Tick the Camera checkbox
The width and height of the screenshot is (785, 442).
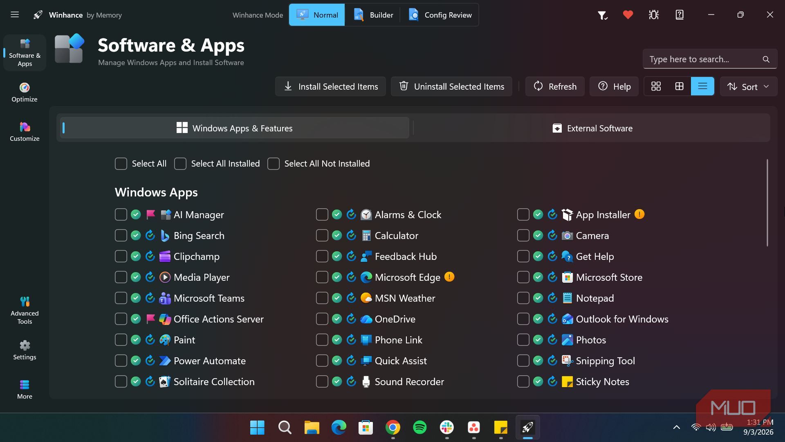click(523, 235)
